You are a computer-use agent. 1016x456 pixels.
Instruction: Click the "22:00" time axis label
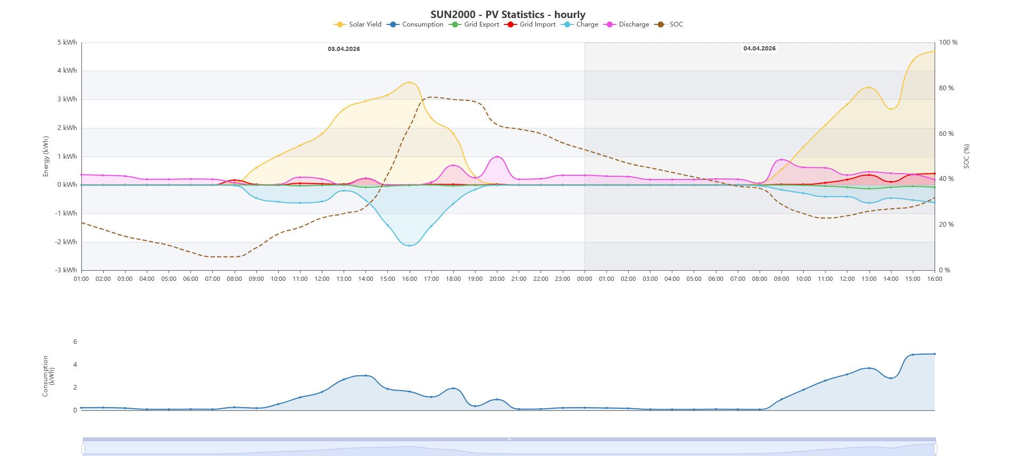point(540,279)
